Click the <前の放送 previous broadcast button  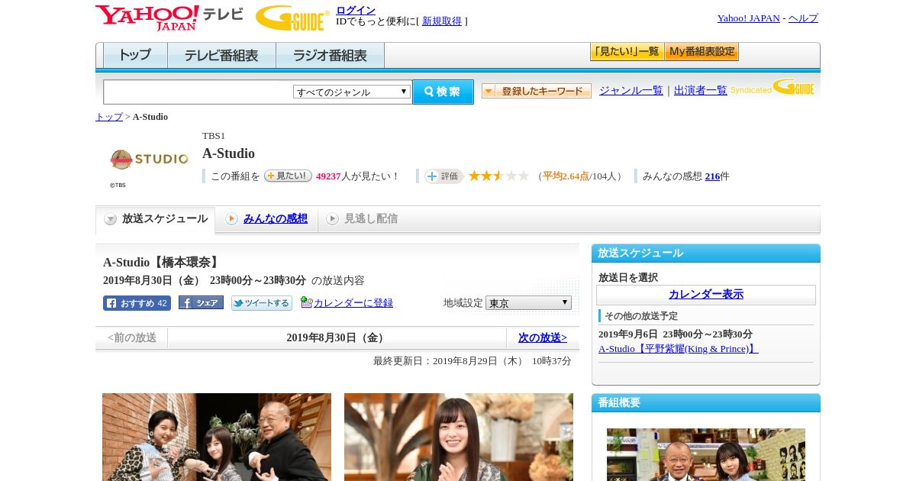click(132, 337)
